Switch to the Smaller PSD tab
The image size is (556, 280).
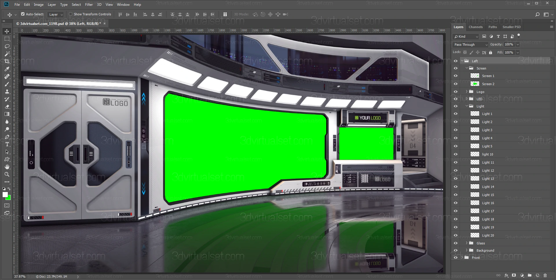coord(511,27)
